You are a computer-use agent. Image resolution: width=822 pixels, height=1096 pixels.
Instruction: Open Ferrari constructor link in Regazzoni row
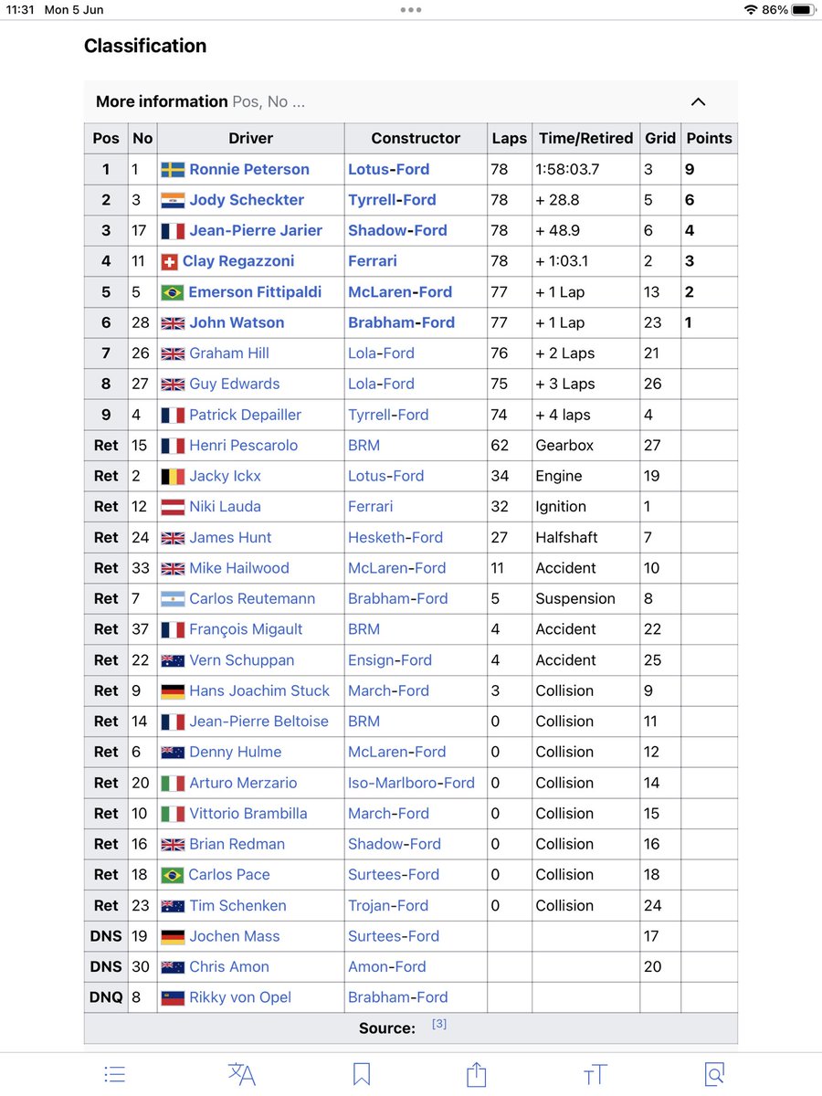coord(373,261)
